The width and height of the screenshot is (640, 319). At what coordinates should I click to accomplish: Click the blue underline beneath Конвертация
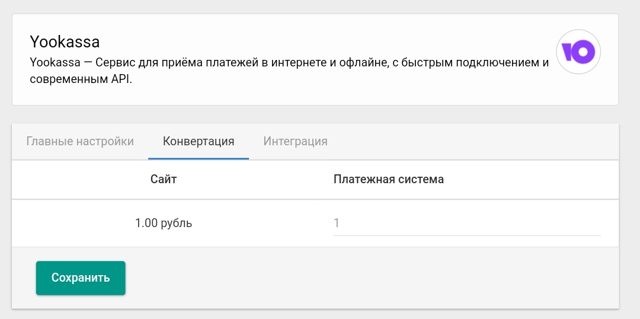tap(199, 158)
